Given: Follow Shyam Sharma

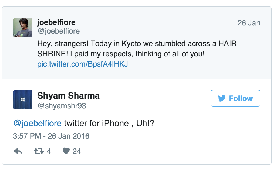Looking at the screenshot, I should tap(235, 98).
